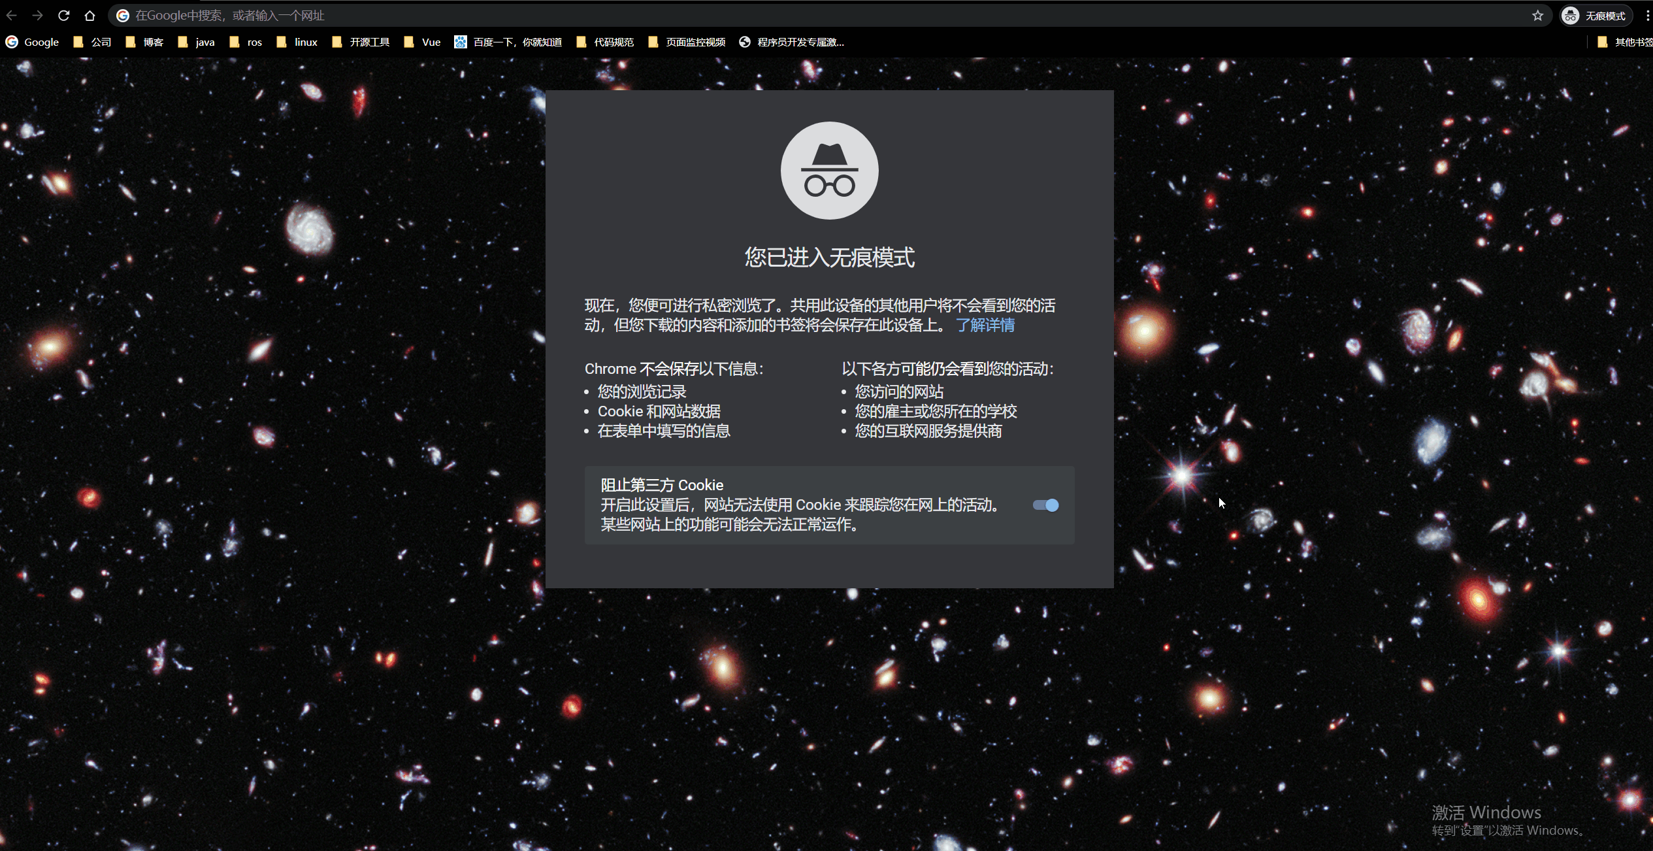Bookmark this page with the star icon
Viewport: 1653px width, 851px height.
pos(1537,16)
